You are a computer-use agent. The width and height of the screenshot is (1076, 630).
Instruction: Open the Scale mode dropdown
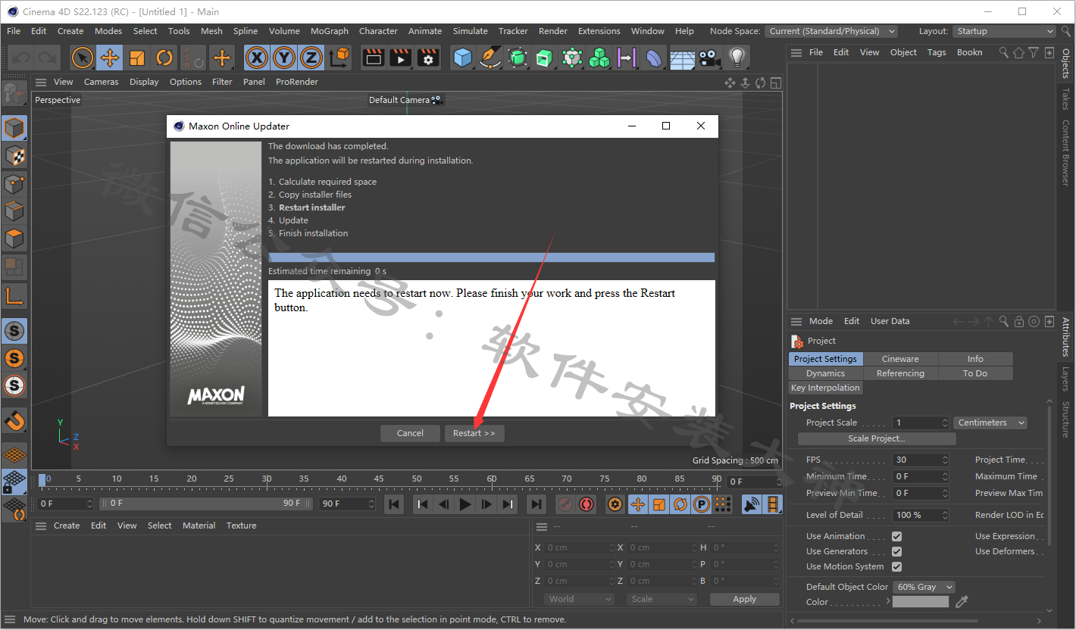(662, 599)
